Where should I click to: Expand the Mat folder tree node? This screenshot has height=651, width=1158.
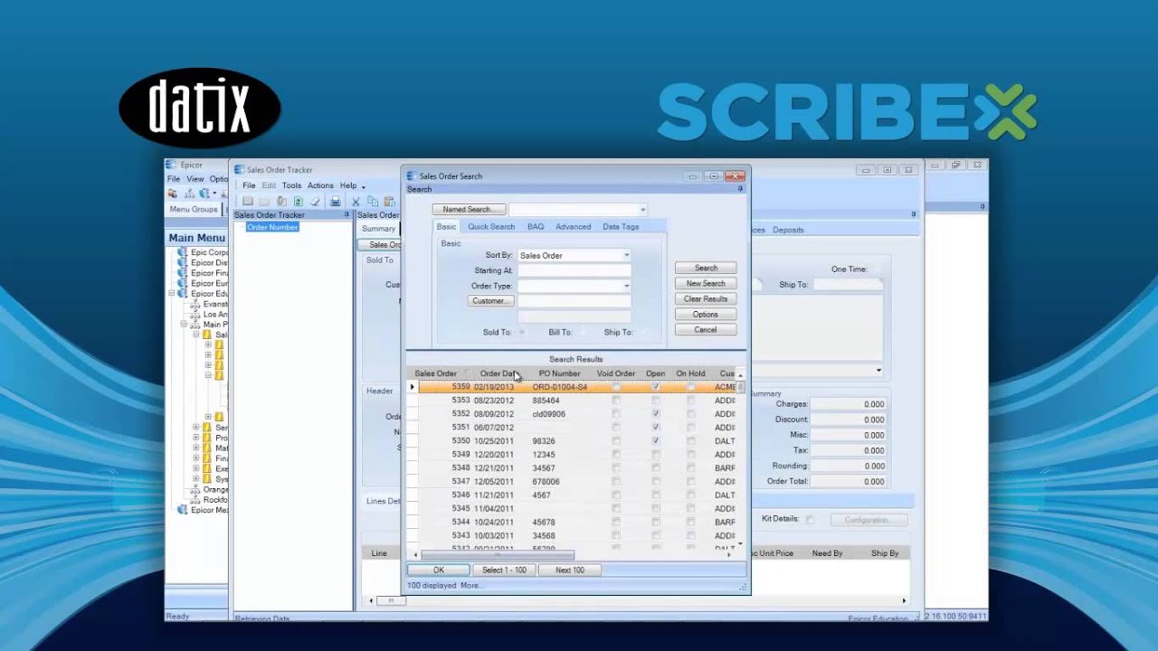pyautogui.click(x=195, y=448)
